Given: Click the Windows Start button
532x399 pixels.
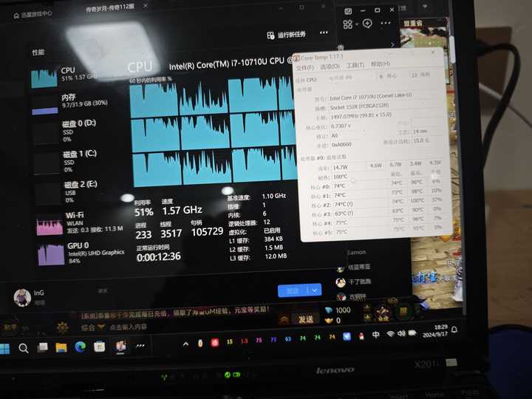Looking at the screenshot, I should tap(4, 349).
